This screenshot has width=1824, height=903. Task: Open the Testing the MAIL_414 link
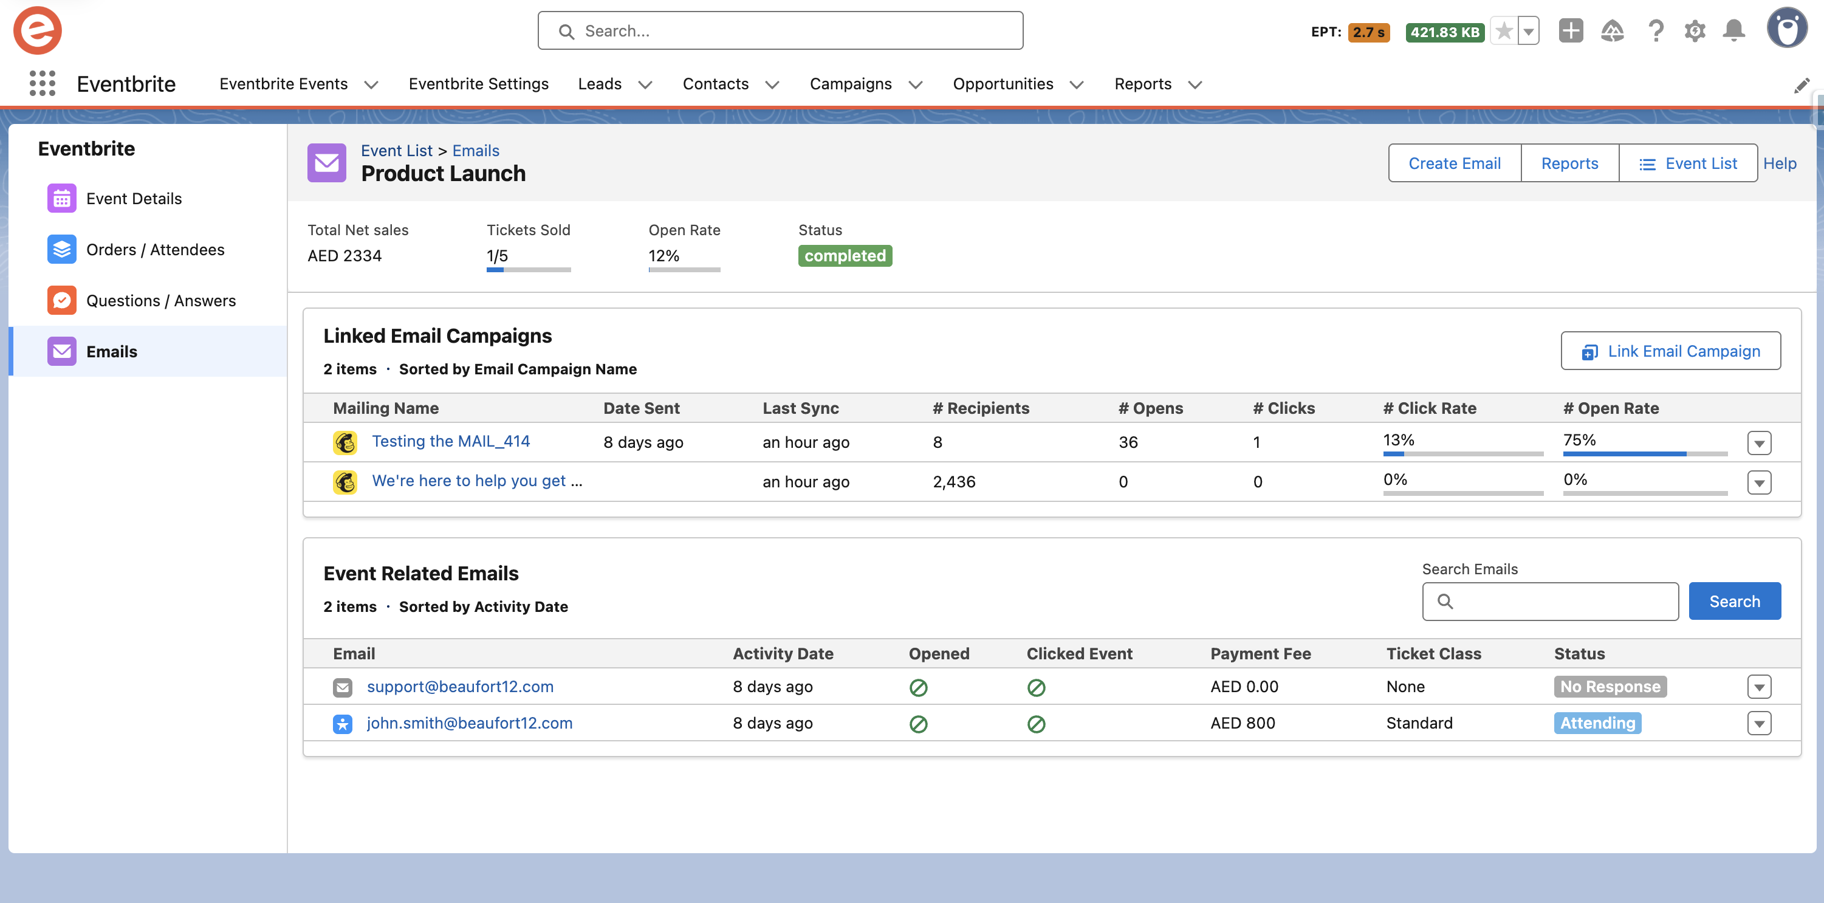pyautogui.click(x=451, y=441)
